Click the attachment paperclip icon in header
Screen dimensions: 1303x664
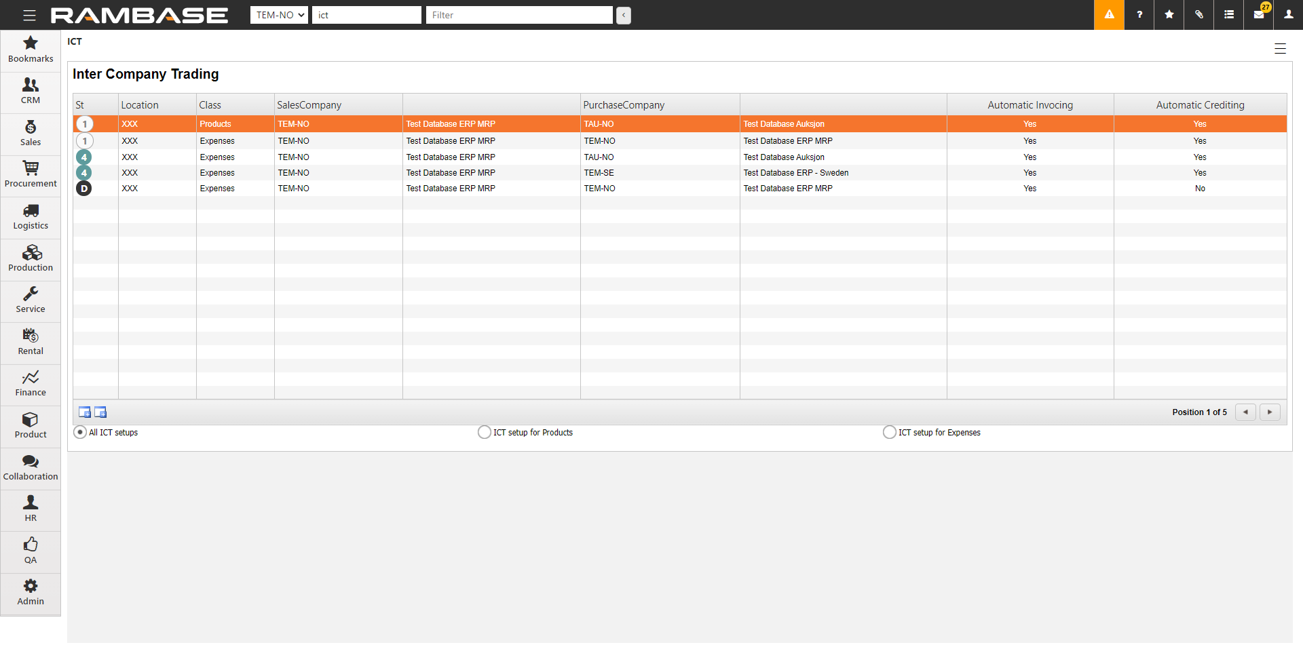1199,15
